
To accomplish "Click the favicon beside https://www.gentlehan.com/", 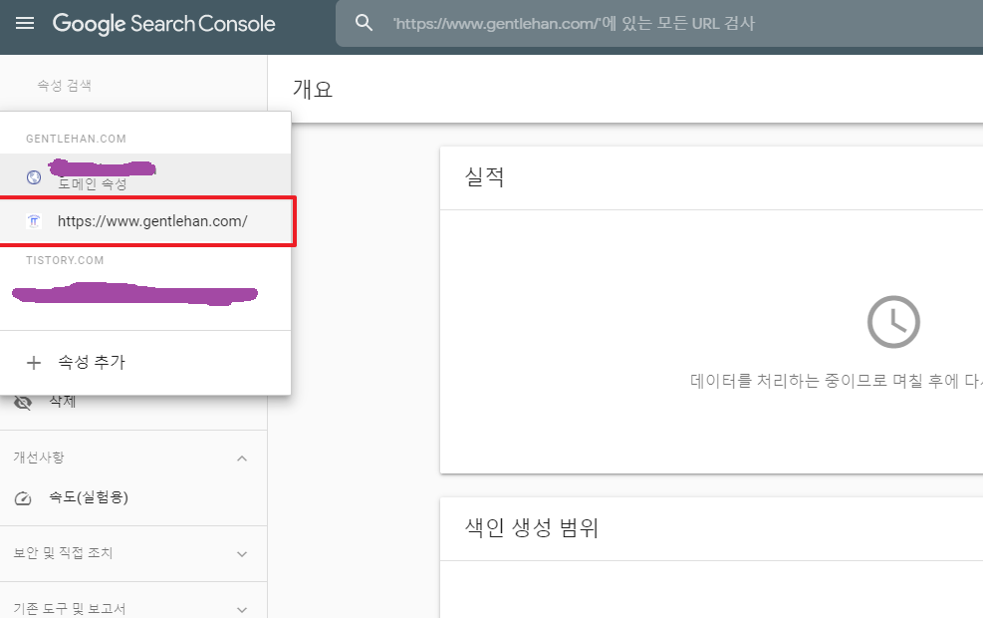I will [x=34, y=221].
